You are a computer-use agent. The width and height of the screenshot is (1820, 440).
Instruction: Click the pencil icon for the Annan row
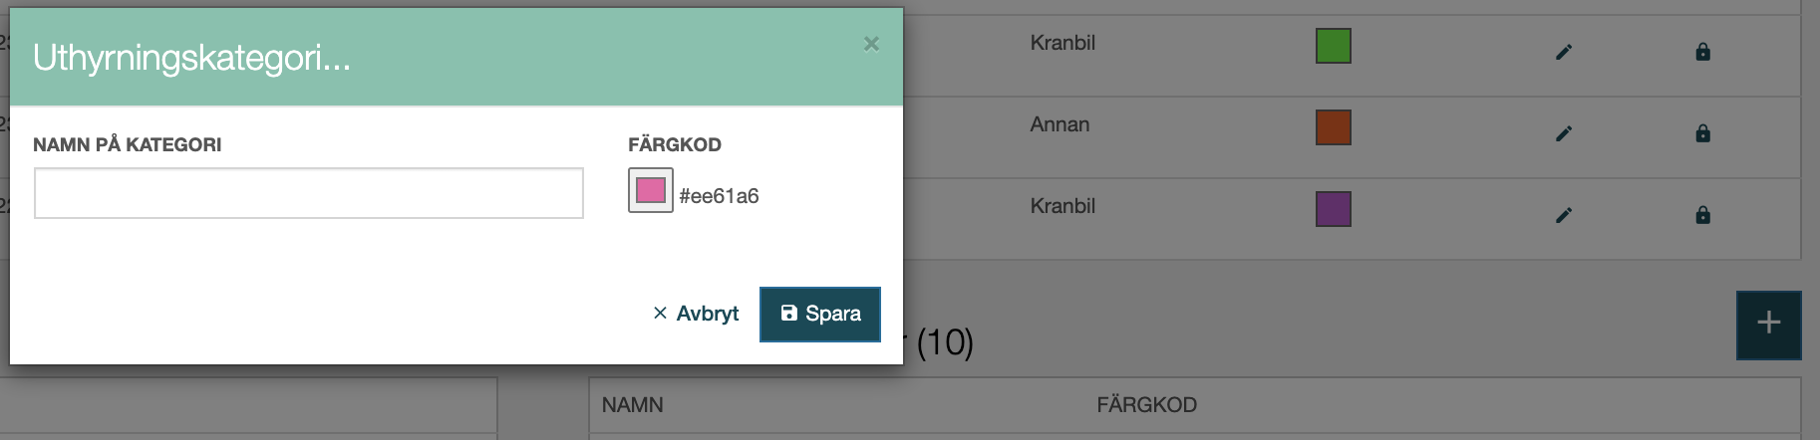[x=1564, y=133]
